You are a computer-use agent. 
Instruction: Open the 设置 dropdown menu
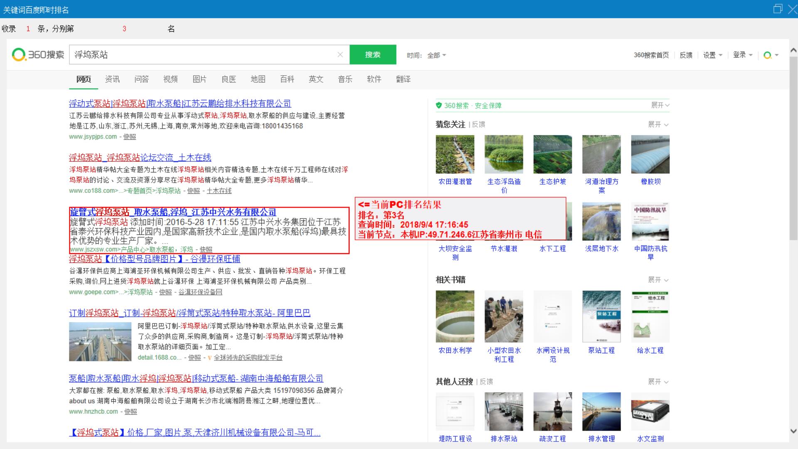pyautogui.click(x=712, y=55)
